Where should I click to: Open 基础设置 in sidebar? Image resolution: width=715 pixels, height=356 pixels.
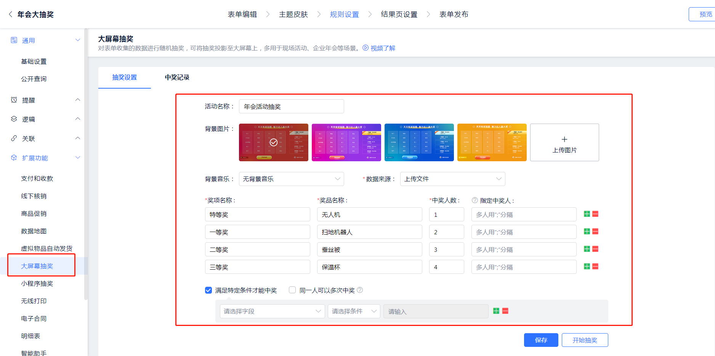click(34, 61)
